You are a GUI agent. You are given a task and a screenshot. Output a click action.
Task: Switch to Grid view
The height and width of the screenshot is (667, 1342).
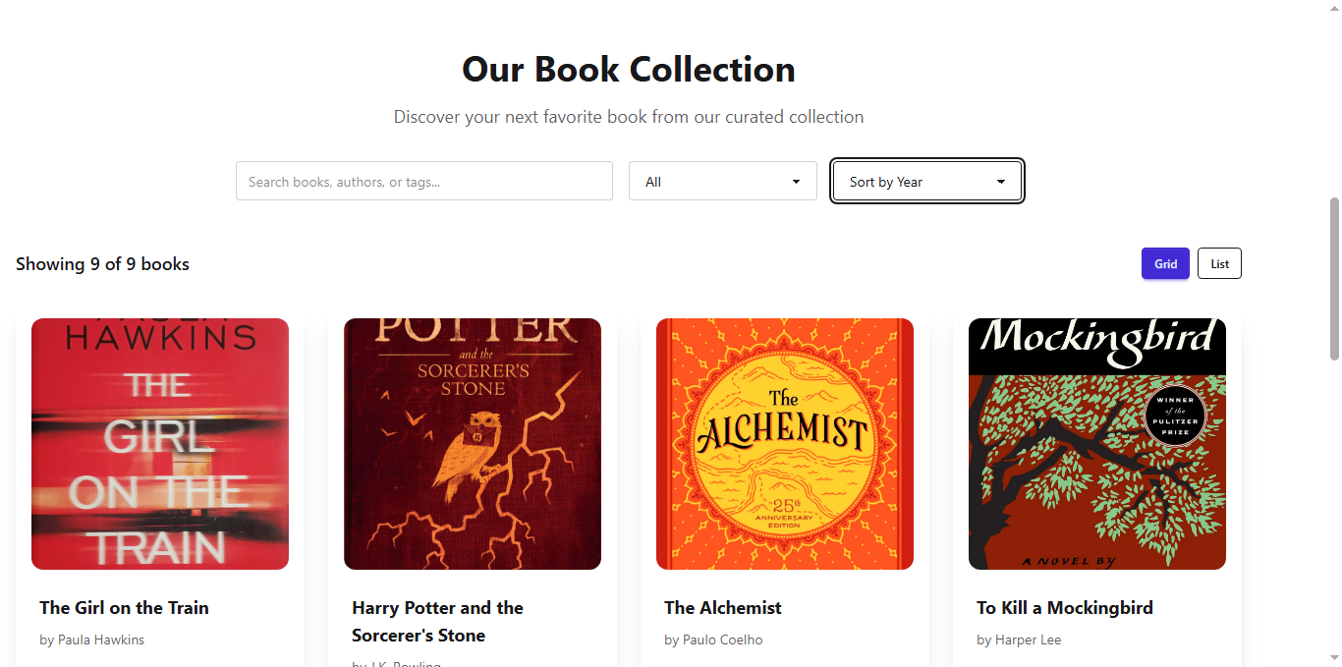tap(1164, 263)
